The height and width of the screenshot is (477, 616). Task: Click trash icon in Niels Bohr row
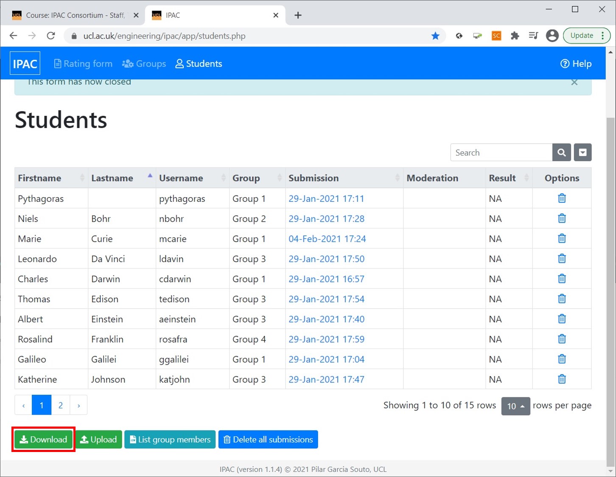[562, 218]
